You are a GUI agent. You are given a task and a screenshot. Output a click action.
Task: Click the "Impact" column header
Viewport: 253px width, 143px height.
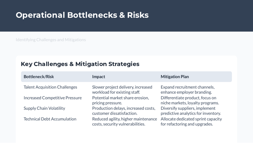[99, 77]
